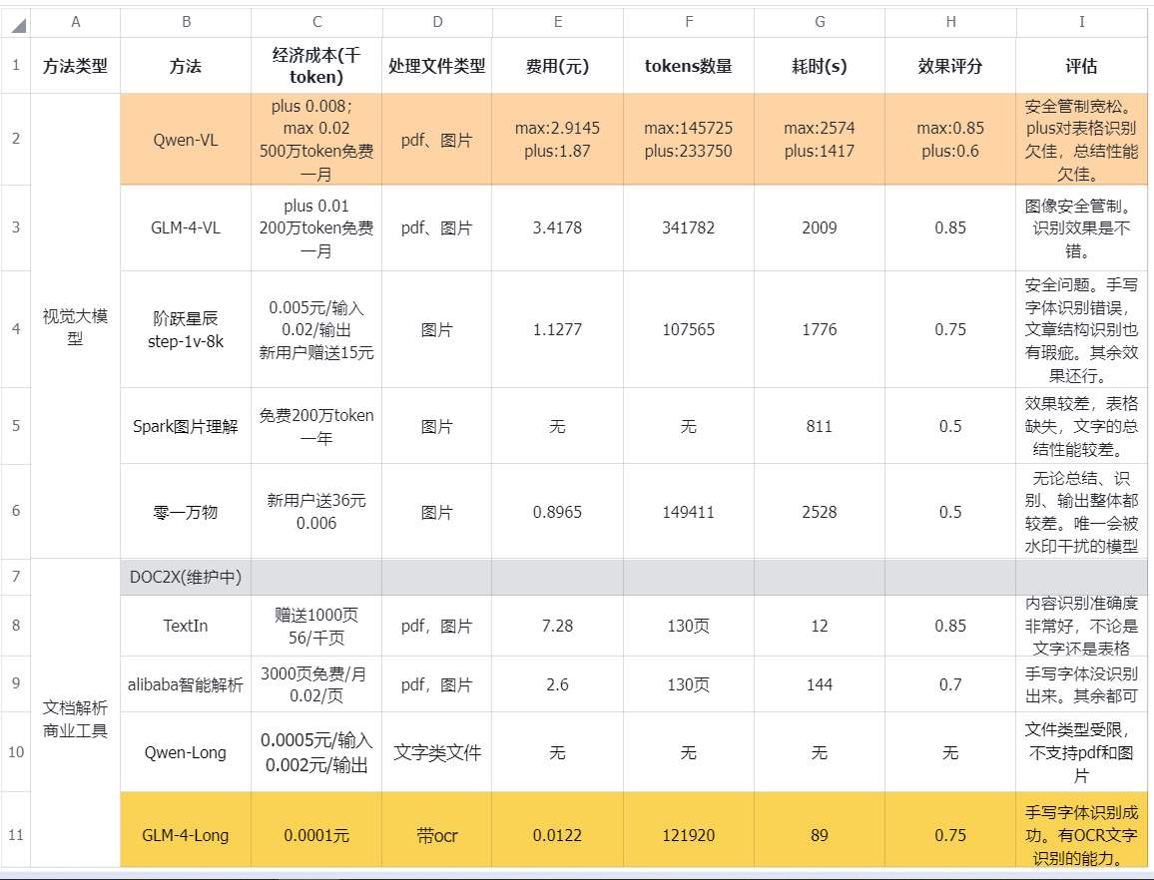Click the select-all corner triangle
Image resolution: width=1154 pixels, height=880 pixels.
coord(18,26)
